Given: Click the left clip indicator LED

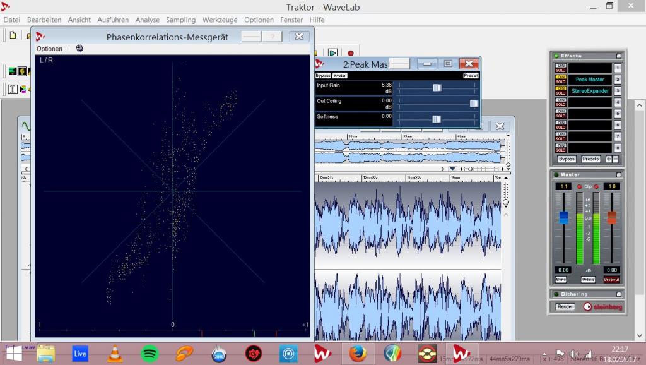Looking at the screenshot, I should tap(579, 187).
